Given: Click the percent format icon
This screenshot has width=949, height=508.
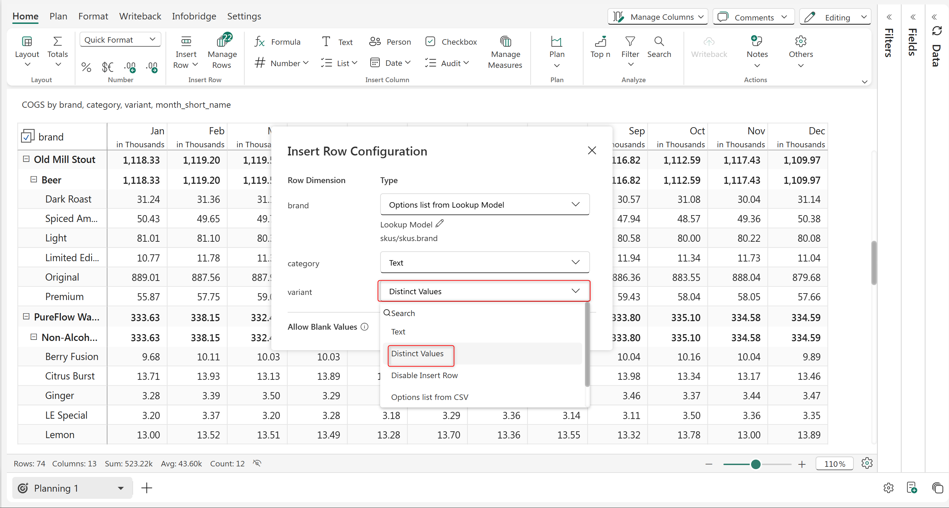Looking at the screenshot, I should click(x=86, y=67).
